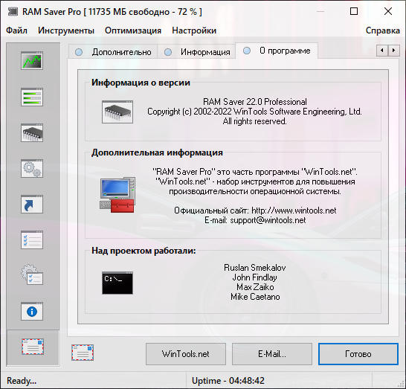The width and height of the screenshot is (406, 389).
Task: Click the Над проектом работали: heading
Action: pos(144,251)
